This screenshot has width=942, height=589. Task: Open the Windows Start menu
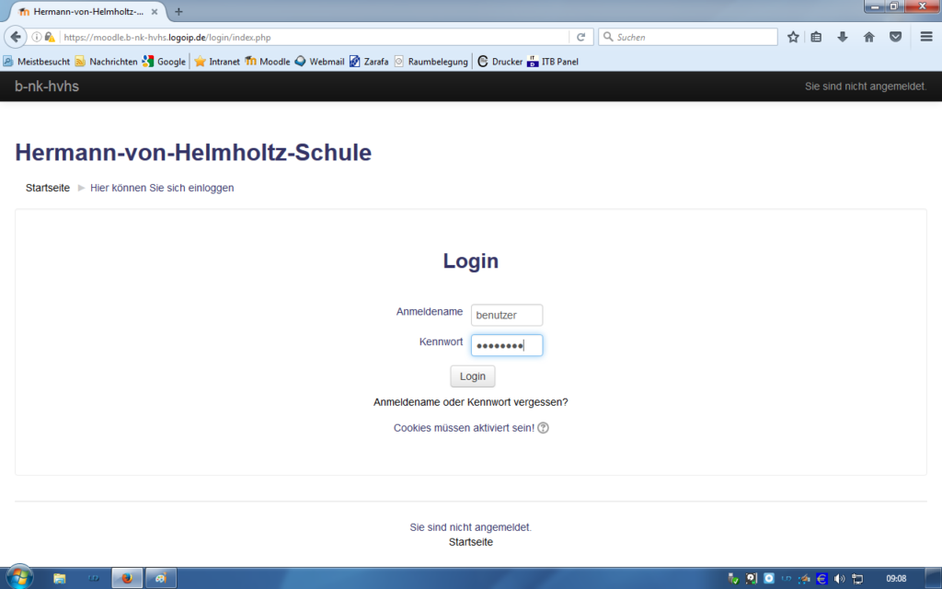coord(18,578)
